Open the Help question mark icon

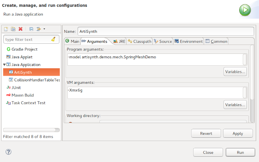click(x=8, y=152)
